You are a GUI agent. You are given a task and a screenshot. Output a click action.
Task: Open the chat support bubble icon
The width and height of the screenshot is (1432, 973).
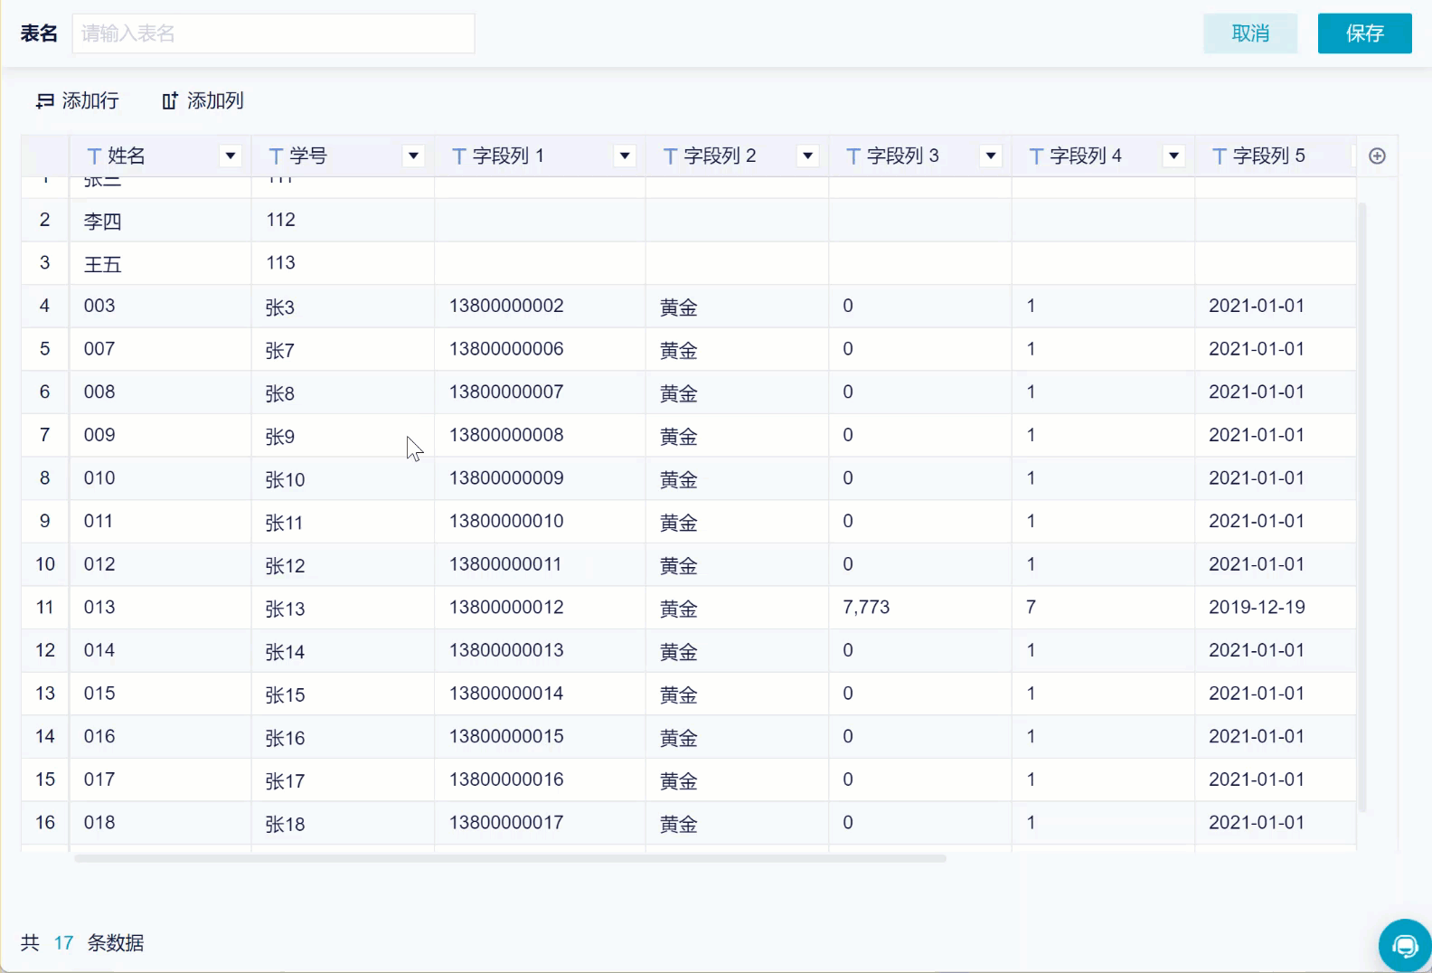1405,946
